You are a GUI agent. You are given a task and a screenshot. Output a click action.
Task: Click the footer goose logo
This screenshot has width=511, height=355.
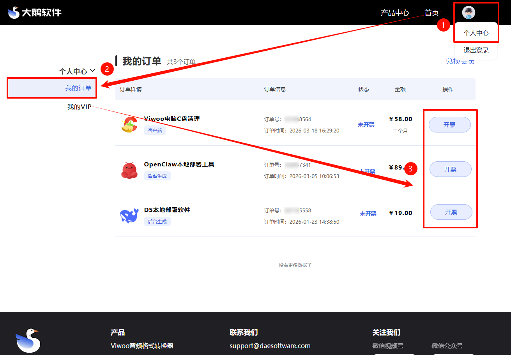point(28,340)
